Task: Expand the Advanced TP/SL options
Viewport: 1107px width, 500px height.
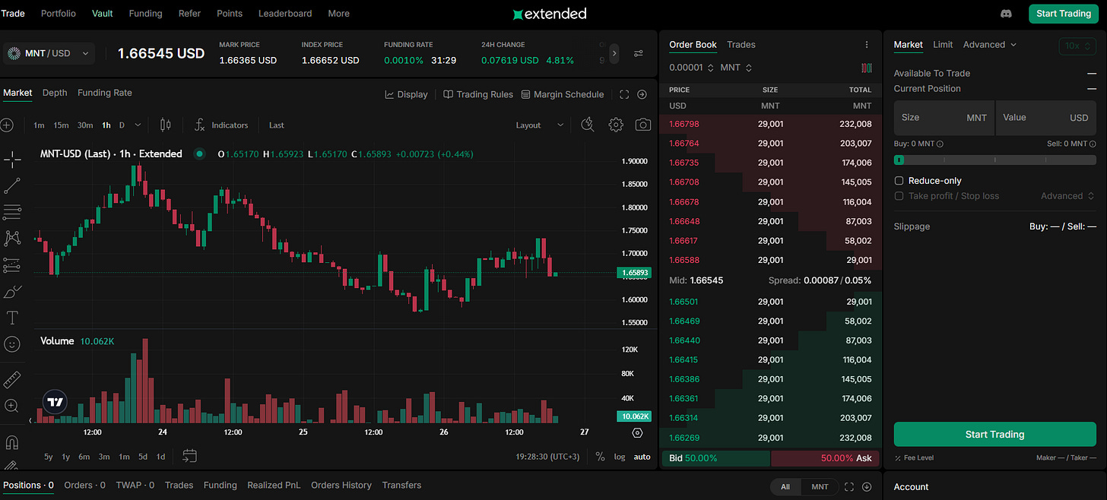Action: pyautogui.click(x=1068, y=196)
